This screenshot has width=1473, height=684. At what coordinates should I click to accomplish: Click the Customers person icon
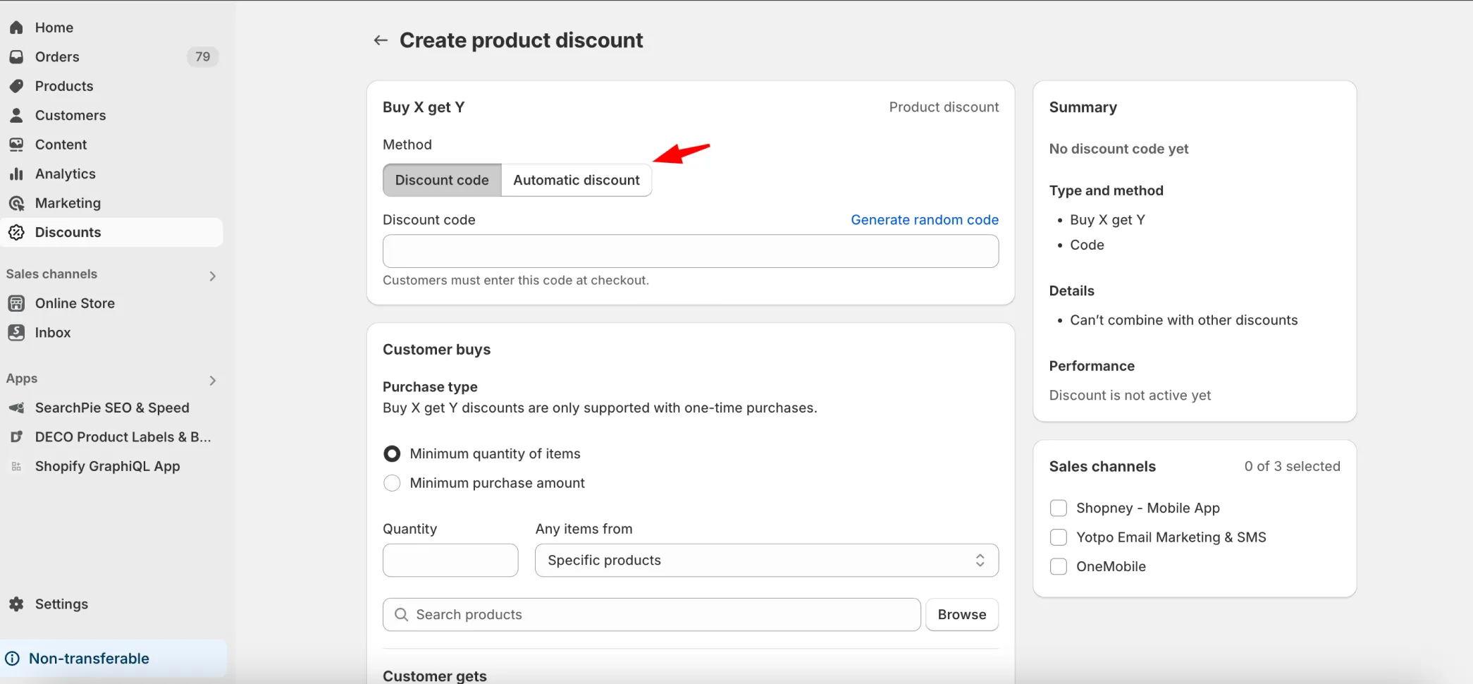coord(16,115)
